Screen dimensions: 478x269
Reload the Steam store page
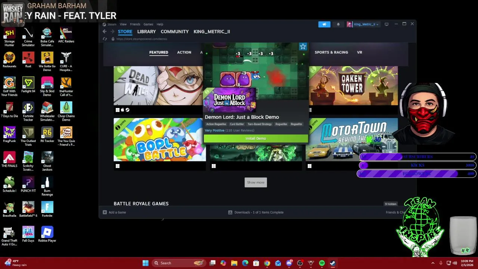click(x=105, y=39)
